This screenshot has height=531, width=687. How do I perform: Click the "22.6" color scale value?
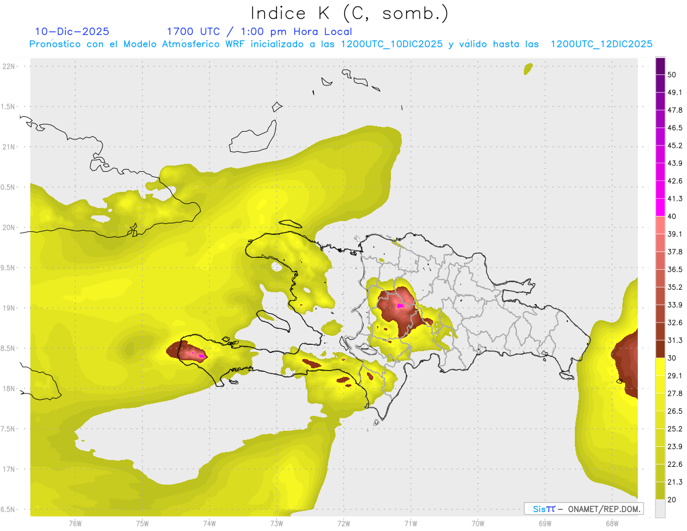(x=676, y=465)
